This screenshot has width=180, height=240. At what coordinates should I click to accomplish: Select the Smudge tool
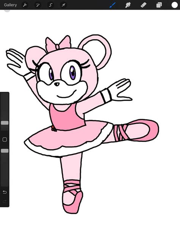point(128,5)
